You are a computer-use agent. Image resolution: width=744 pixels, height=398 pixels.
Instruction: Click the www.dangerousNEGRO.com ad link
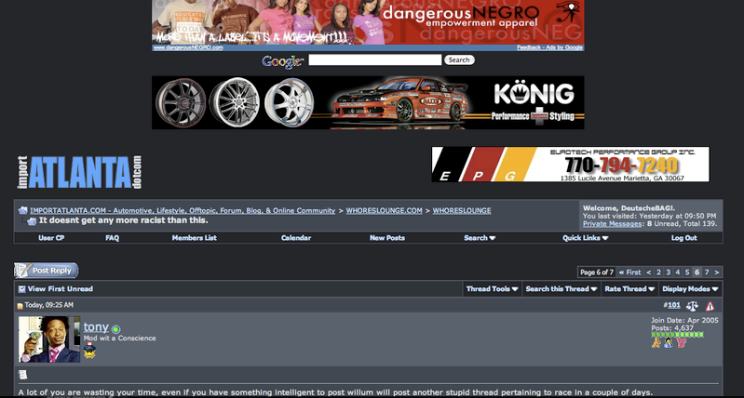(x=188, y=47)
